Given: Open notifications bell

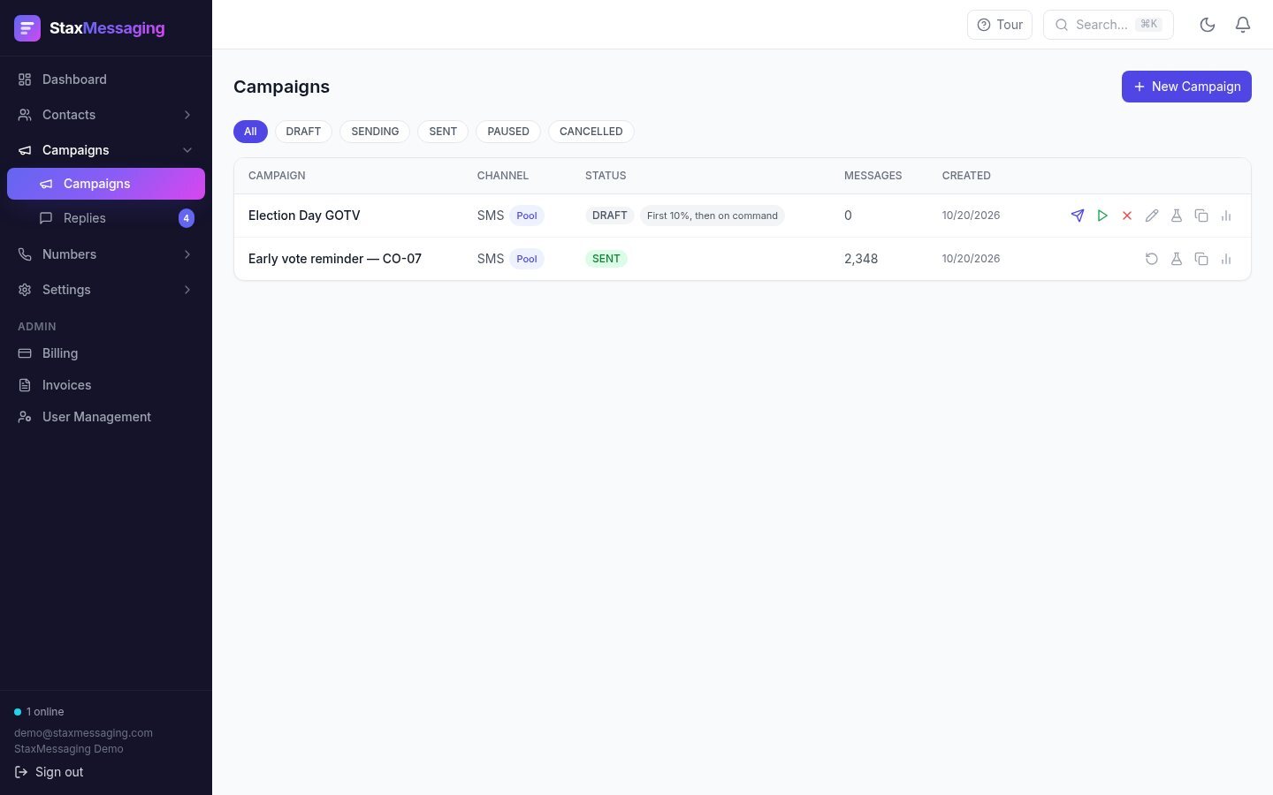Looking at the screenshot, I should coord(1243,25).
